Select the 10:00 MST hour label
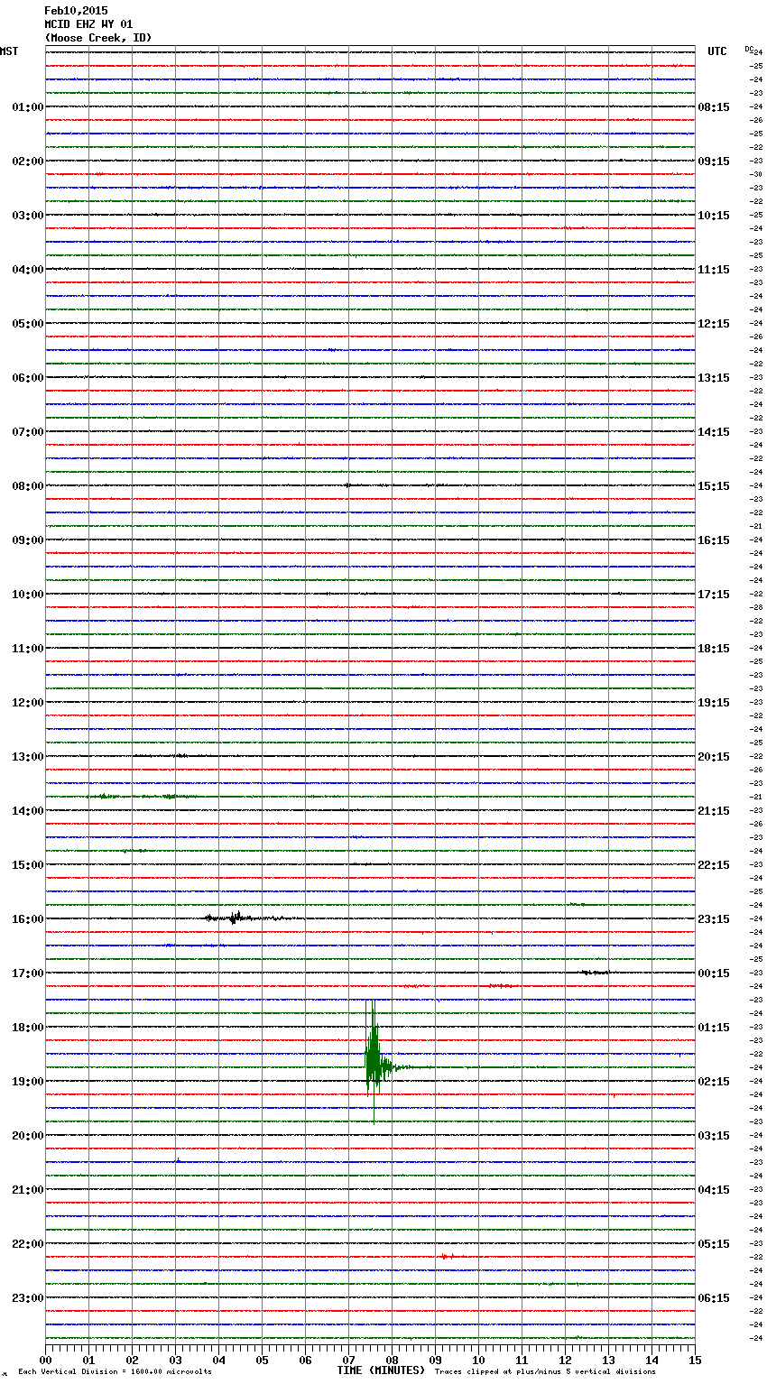Viewport: 767px width, 1384px height. click(x=27, y=595)
